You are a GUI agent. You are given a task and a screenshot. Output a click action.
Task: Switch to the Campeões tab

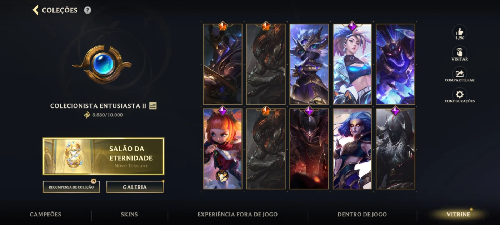tap(45, 215)
